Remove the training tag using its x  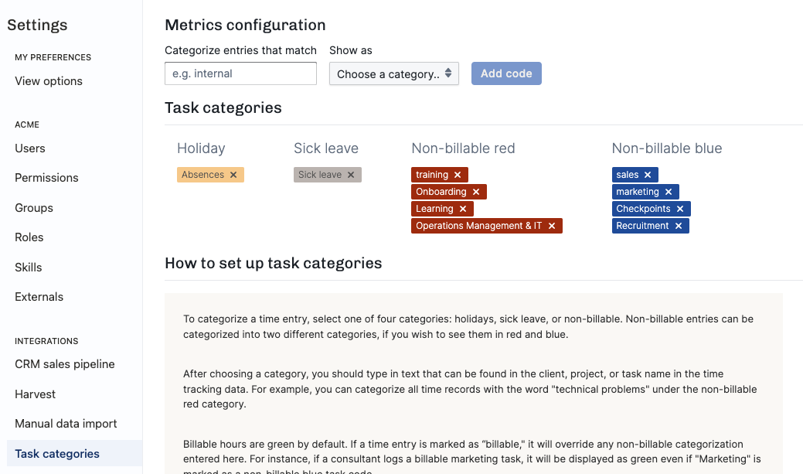pyautogui.click(x=458, y=175)
